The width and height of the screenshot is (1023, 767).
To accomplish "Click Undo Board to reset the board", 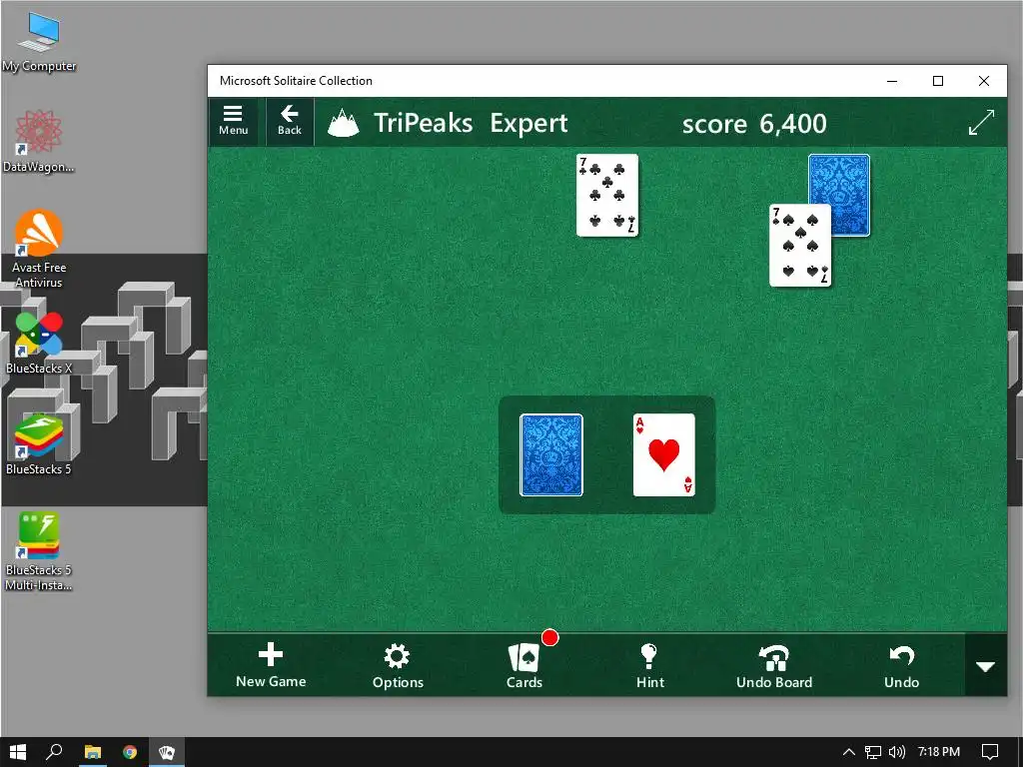I will pyautogui.click(x=774, y=666).
